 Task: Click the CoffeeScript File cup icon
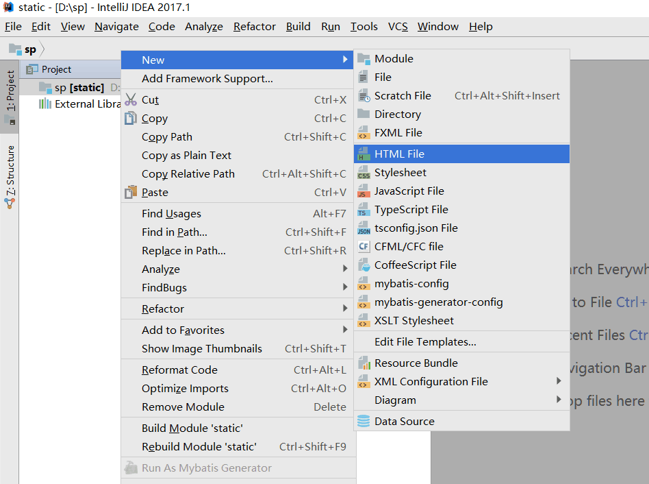tap(364, 265)
